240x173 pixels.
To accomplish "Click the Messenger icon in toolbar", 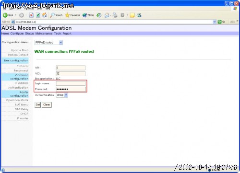I will coord(139,15).
